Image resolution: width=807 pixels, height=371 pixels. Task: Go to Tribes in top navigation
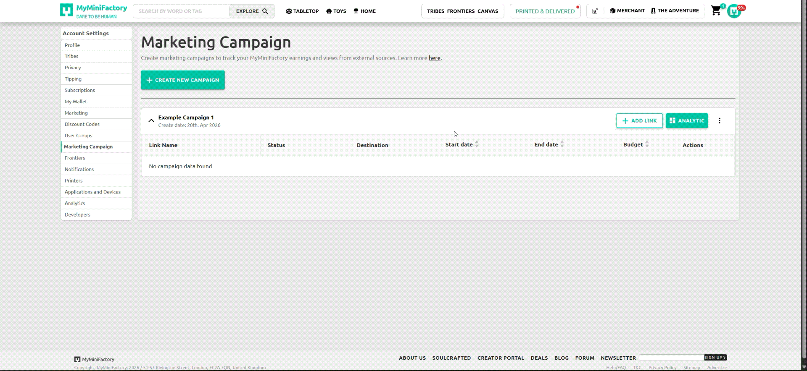click(435, 11)
